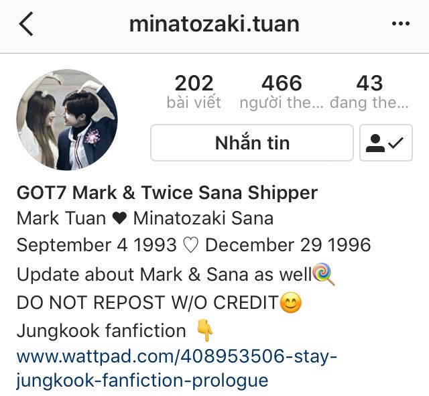Screen dimensions: 429x396
Task: Open the three-dots options menu
Action: pos(401,23)
